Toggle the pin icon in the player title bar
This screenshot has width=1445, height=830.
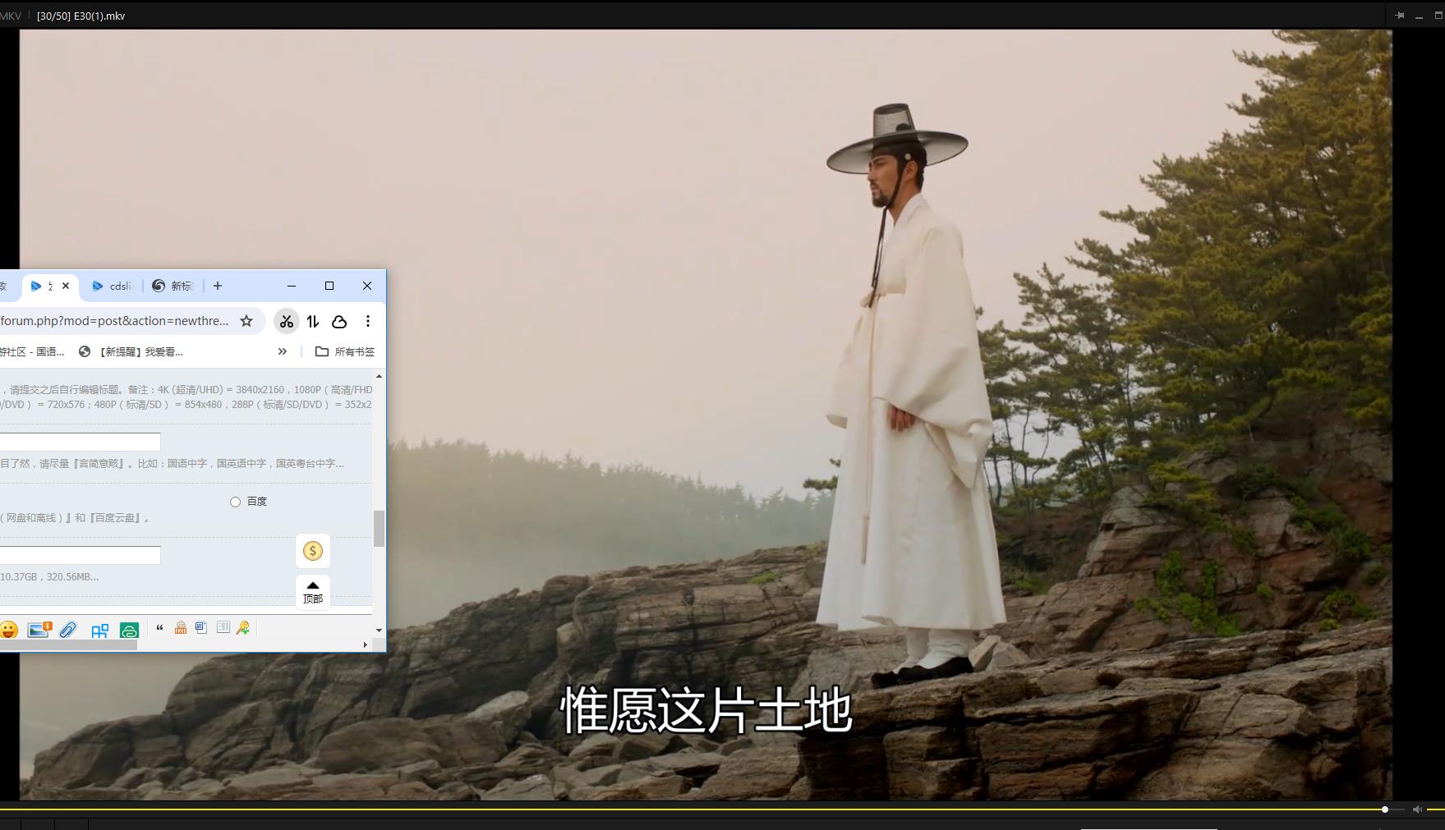coord(1399,14)
